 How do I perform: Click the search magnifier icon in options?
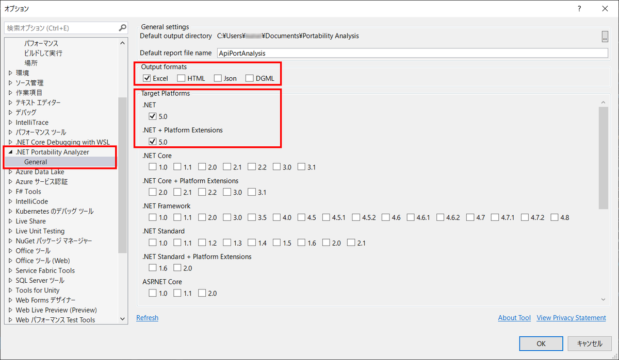click(x=122, y=28)
